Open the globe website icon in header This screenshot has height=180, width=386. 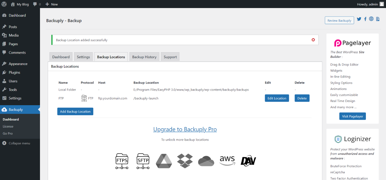point(371,19)
